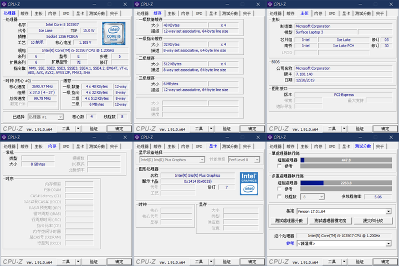Open the 处理器 #1 selection dropdown
The image size is (399, 266).
click(60, 117)
